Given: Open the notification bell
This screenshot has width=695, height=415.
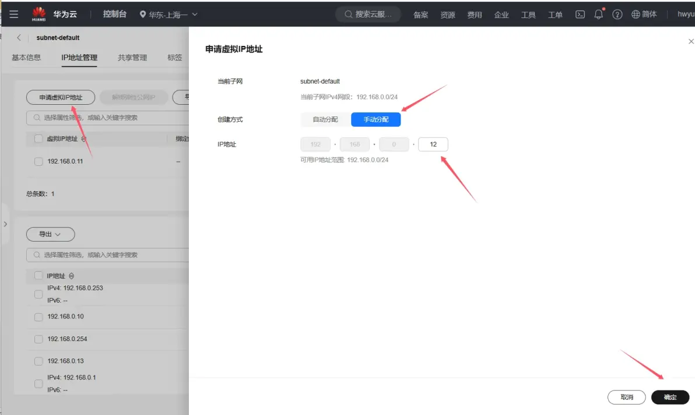Looking at the screenshot, I should (598, 14).
